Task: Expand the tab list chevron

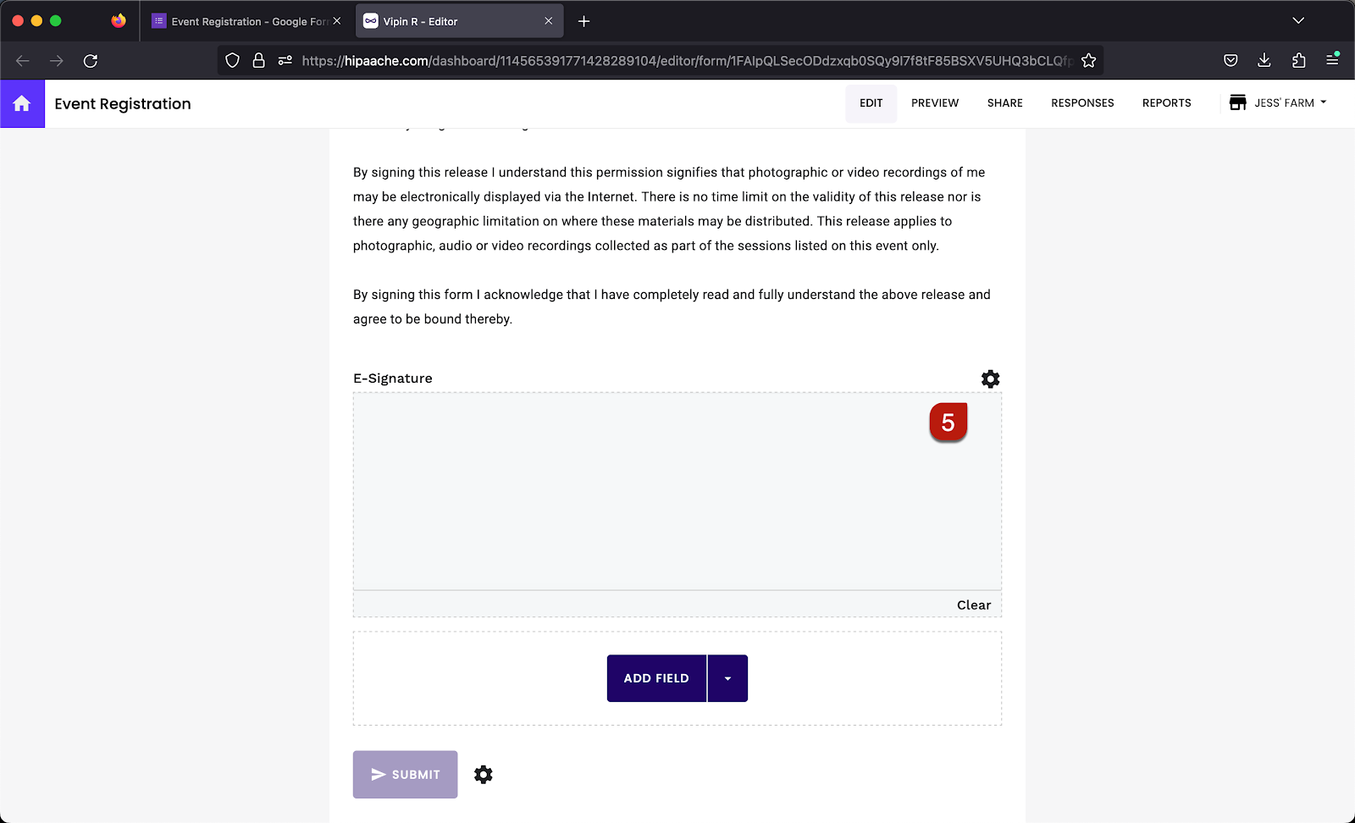Action: (x=1297, y=20)
